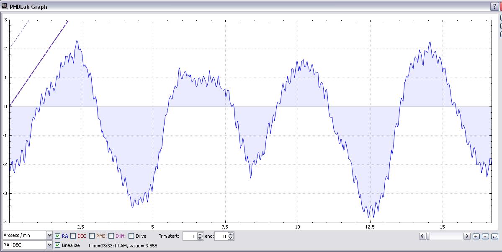This screenshot has width=502, height=252.
Task: Enable the Drift checkbox
Action: pyautogui.click(x=111, y=236)
